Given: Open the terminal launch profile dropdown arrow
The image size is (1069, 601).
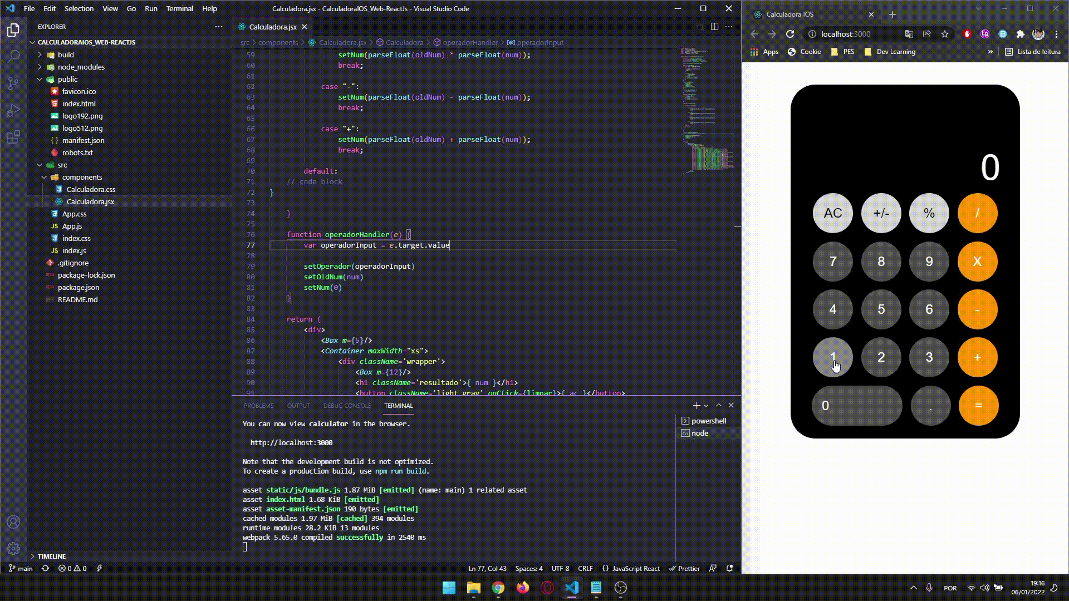Looking at the screenshot, I should pyautogui.click(x=706, y=406).
